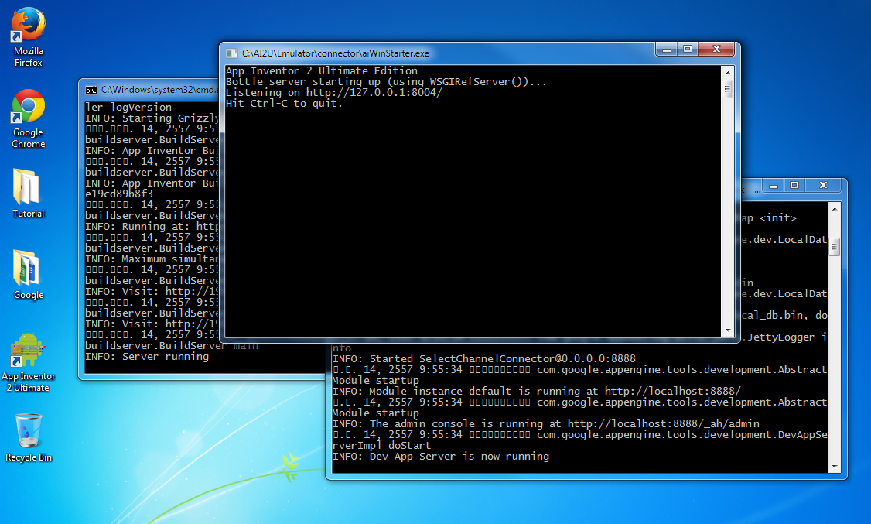Click scroll-up arrow in Dev App Server window
The height and width of the screenshot is (524, 871).
(x=835, y=209)
